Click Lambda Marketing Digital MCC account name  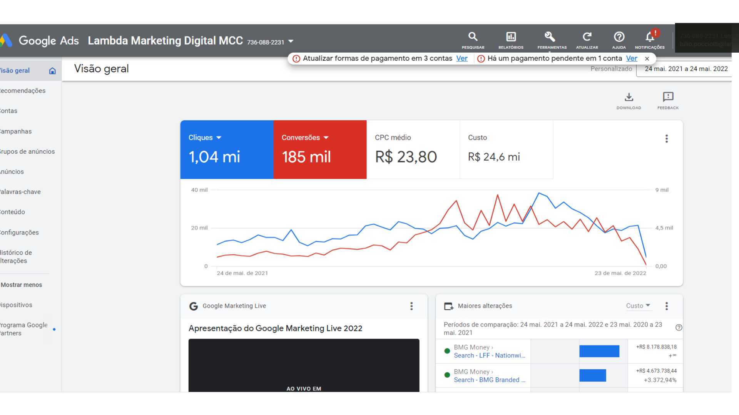pos(165,41)
